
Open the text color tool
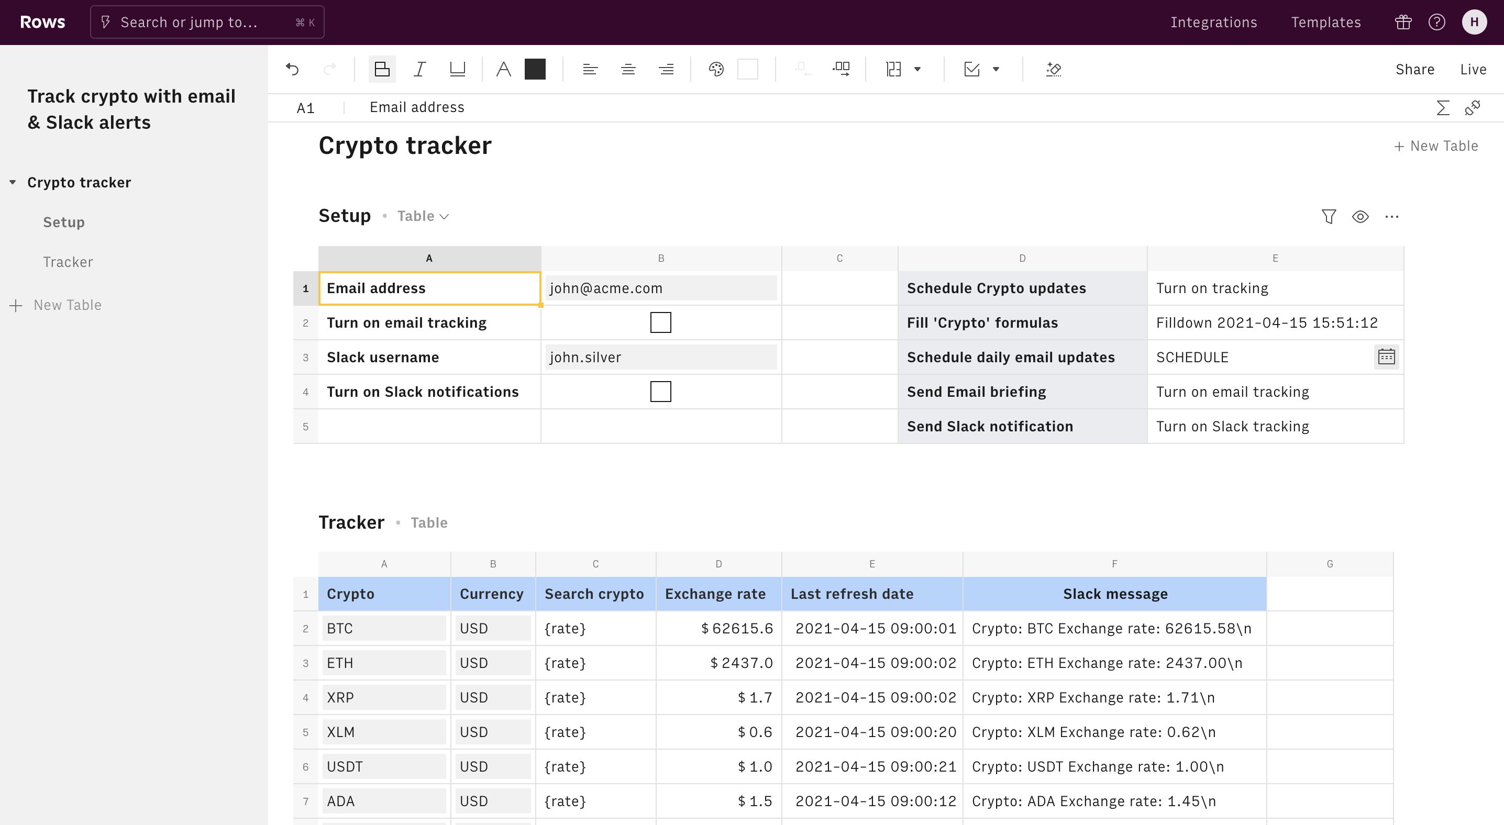pyautogui.click(x=503, y=70)
